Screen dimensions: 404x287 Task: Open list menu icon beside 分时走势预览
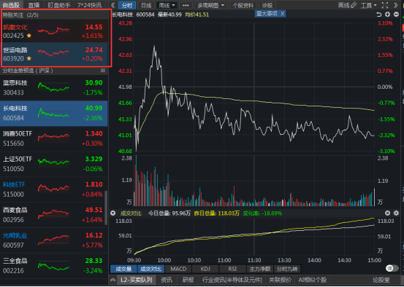pos(103,71)
